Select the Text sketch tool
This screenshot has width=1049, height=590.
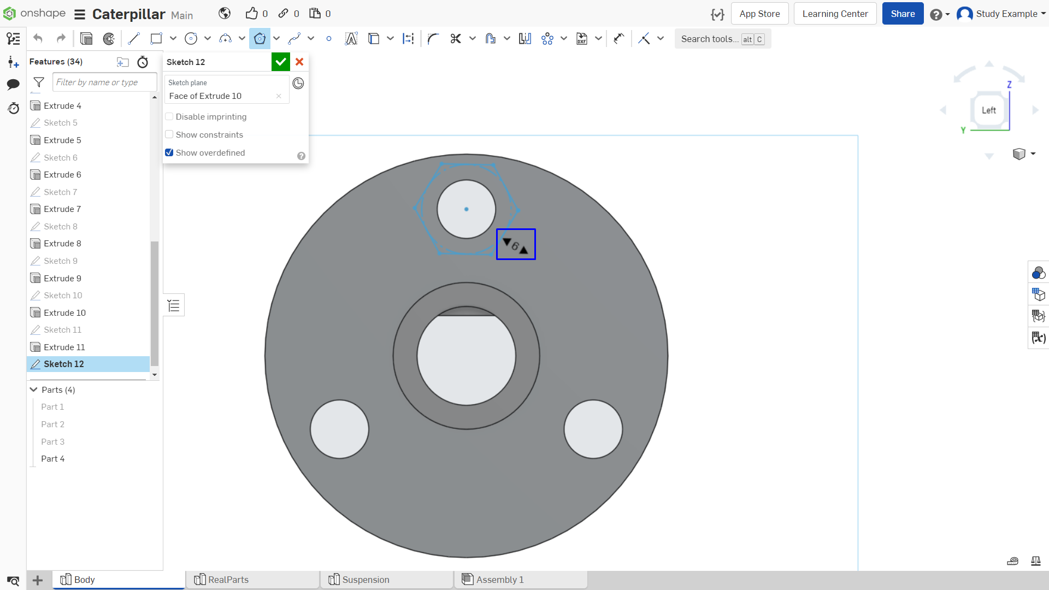point(351,39)
